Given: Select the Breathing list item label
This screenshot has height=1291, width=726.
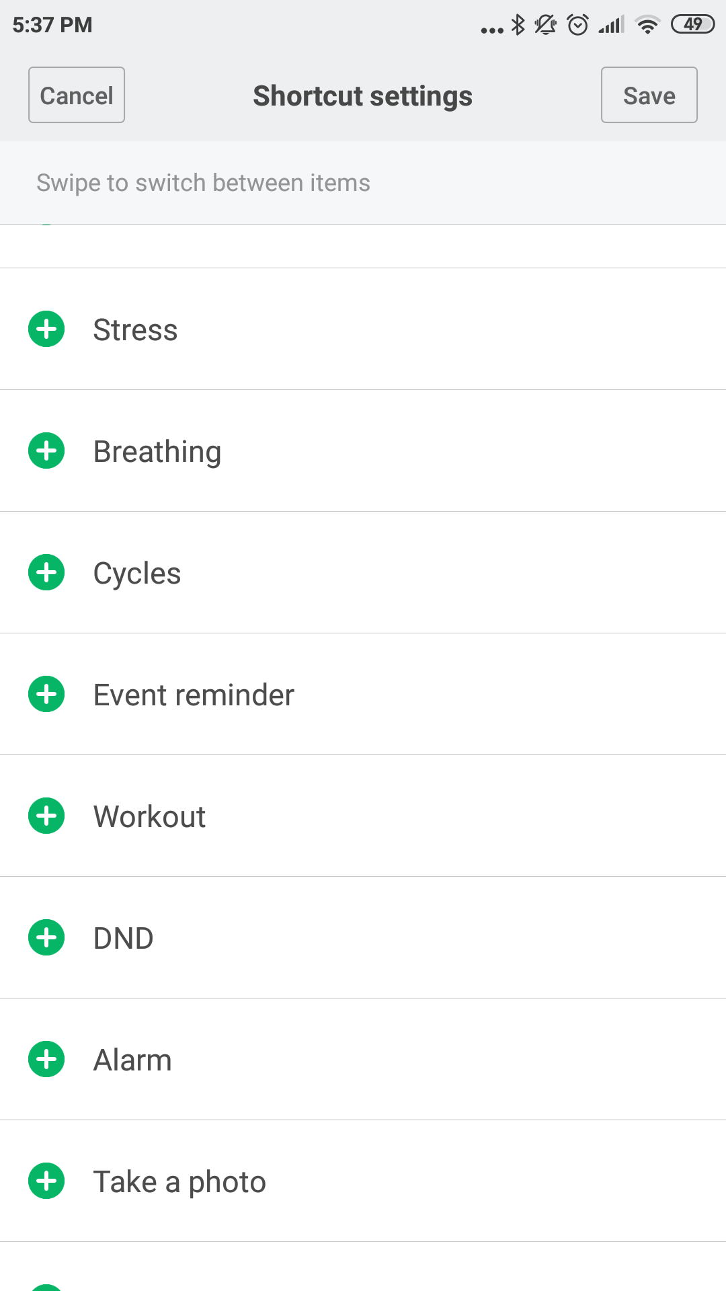Looking at the screenshot, I should (157, 452).
